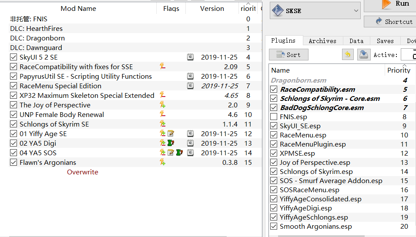Image resolution: width=416 pixels, height=237 pixels.
Task: Disable the YiffyAgeDigi.esp plugin checkbox
Action: [x=274, y=208]
